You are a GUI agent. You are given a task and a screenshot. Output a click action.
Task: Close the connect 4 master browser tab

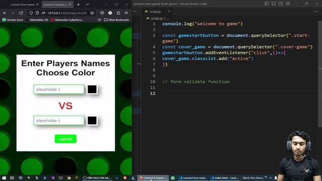pos(70,5)
